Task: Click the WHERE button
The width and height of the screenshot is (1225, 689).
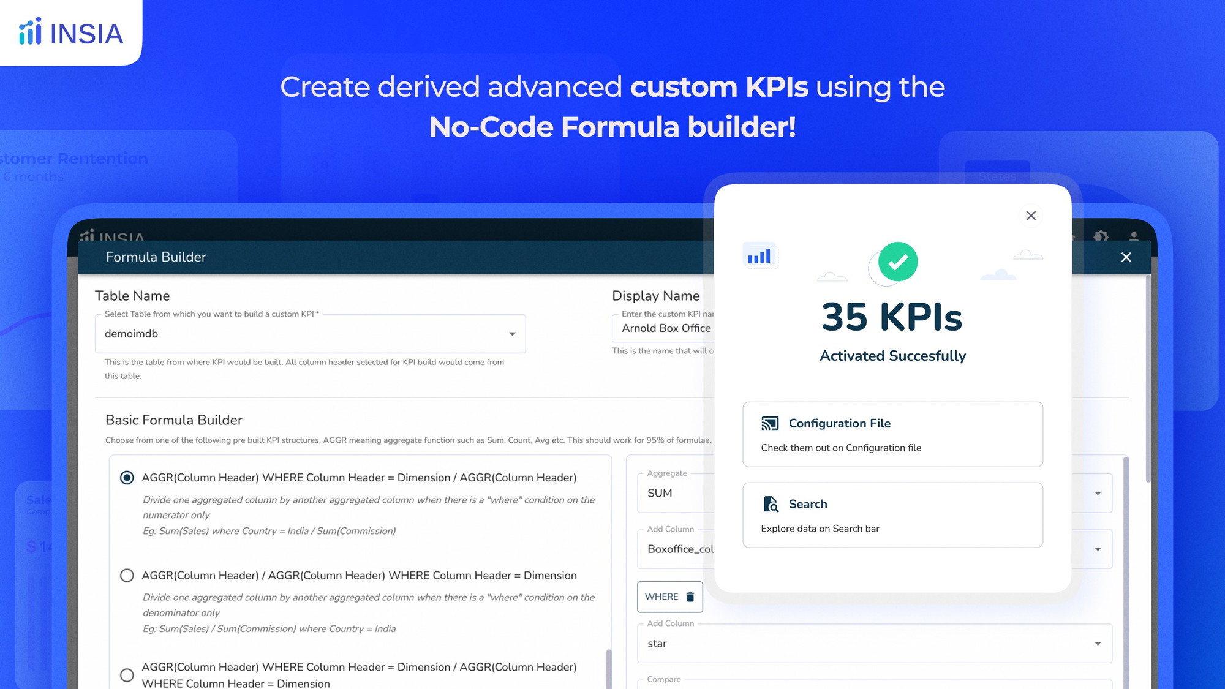Action: click(x=669, y=597)
